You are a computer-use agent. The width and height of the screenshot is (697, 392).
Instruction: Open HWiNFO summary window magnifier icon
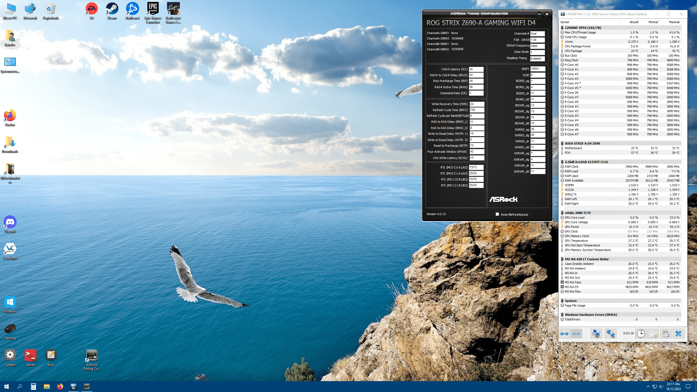(596, 333)
